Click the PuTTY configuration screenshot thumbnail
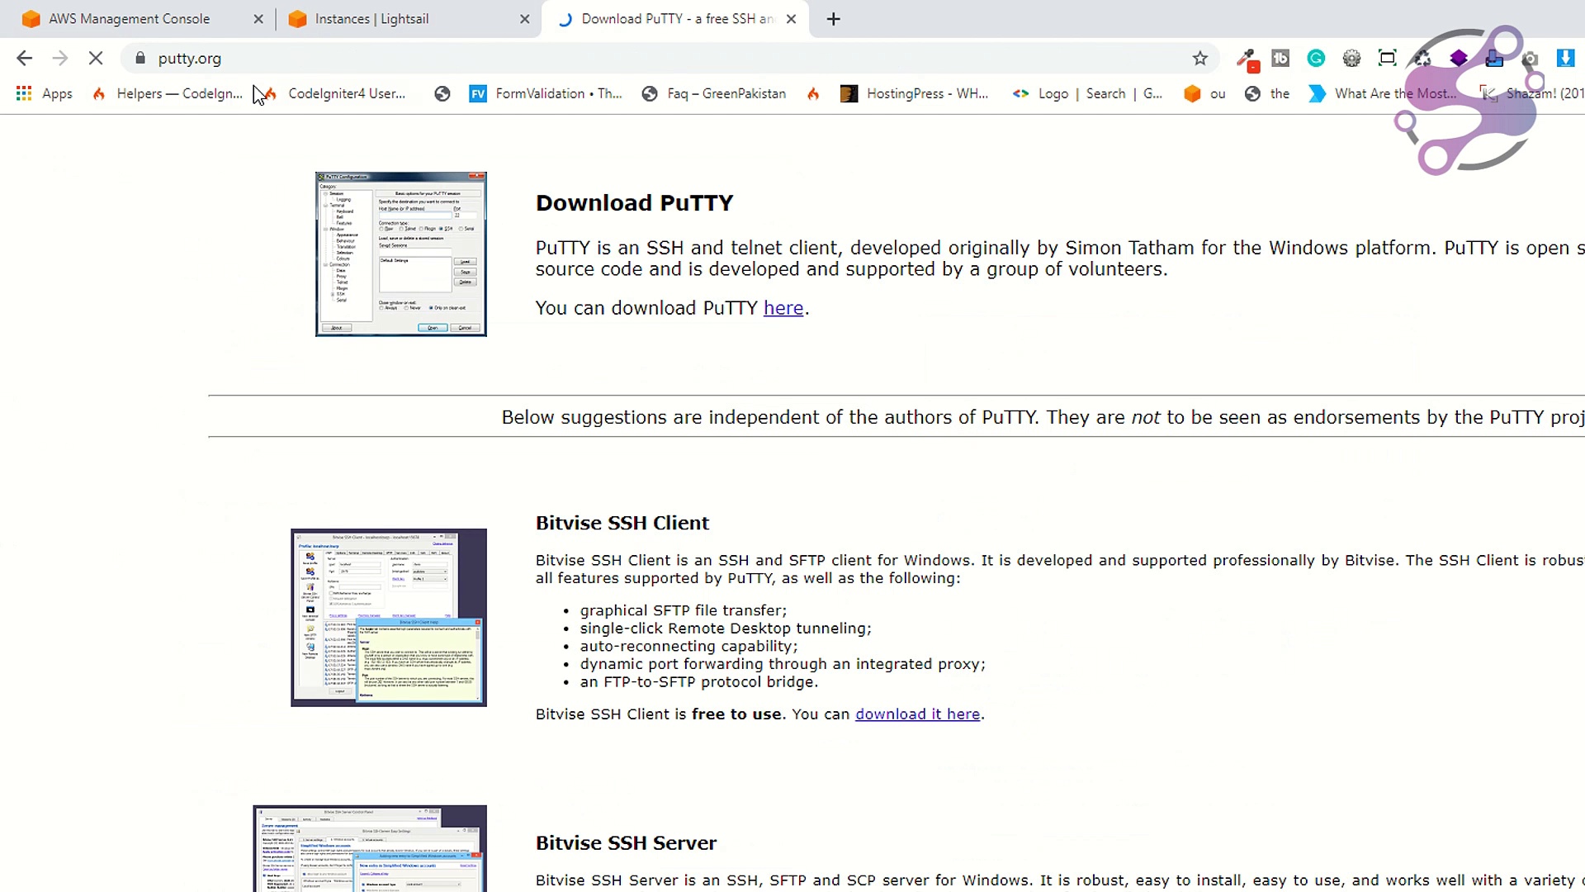Viewport: 1585px width, 892px height. coord(400,254)
